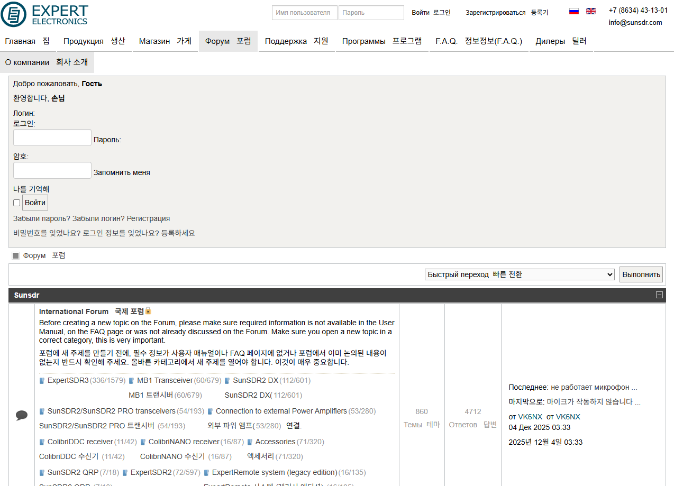Click the header username input field
674x486 pixels.
click(304, 13)
